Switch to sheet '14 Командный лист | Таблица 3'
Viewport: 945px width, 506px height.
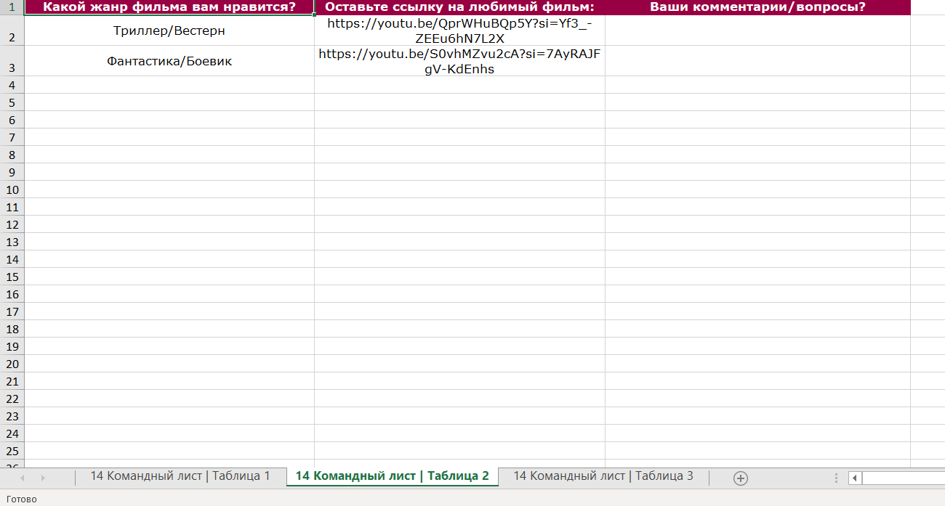(603, 476)
